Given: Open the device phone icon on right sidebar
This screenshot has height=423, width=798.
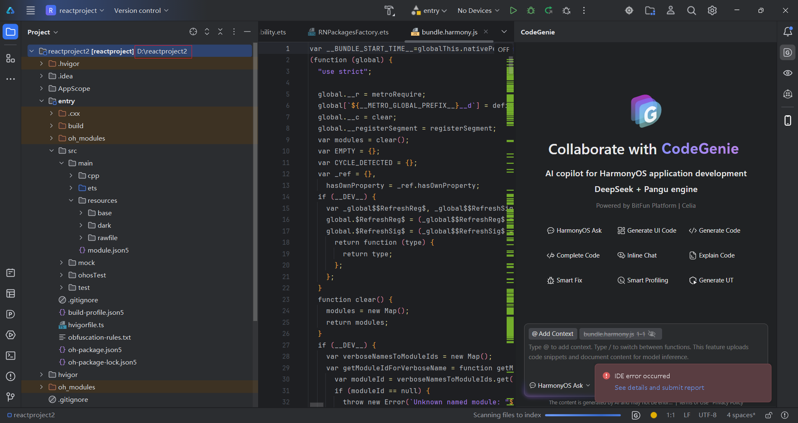Looking at the screenshot, I should click(x=788, y=120).
